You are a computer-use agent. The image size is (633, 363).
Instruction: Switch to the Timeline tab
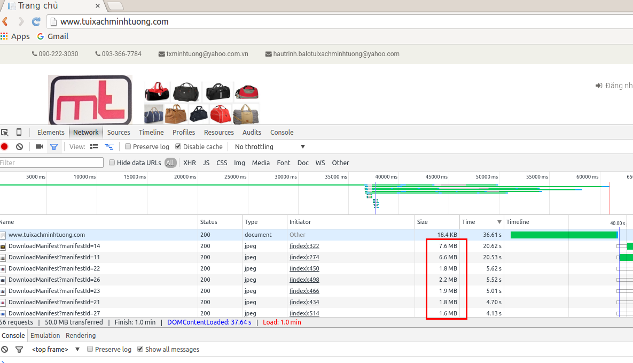click(x=151, y=132)
